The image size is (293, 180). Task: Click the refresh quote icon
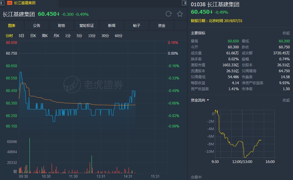click(x=169, y=14)
